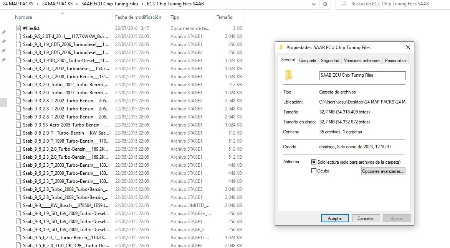Switch to the General tab

287,60
